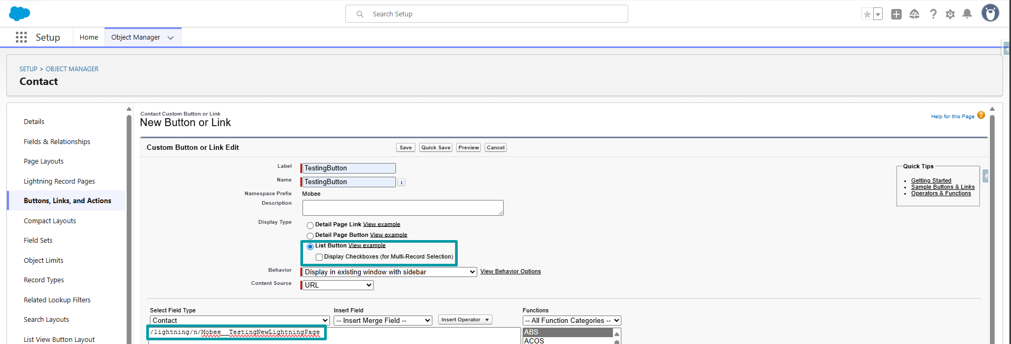1011x344 pixels.
Task: Collapse the Quick Tips side panel arrow
Action: coord(985,176)
